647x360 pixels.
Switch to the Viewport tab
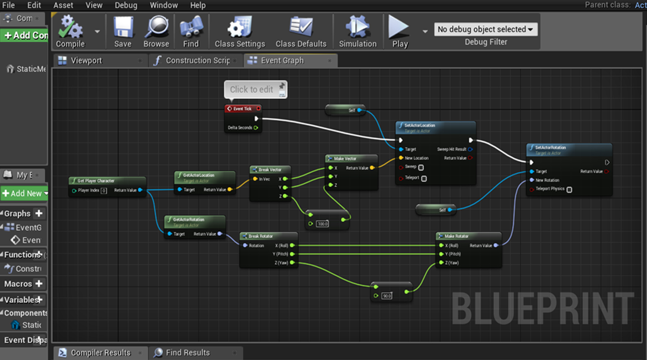[x=86, y=61]
